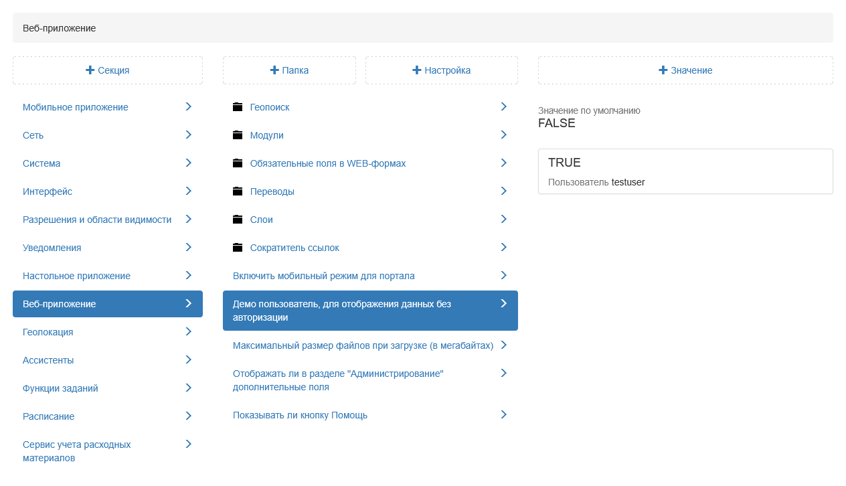
Task: Click the folder icon beside Слои
Action: (x=238, y=220)
